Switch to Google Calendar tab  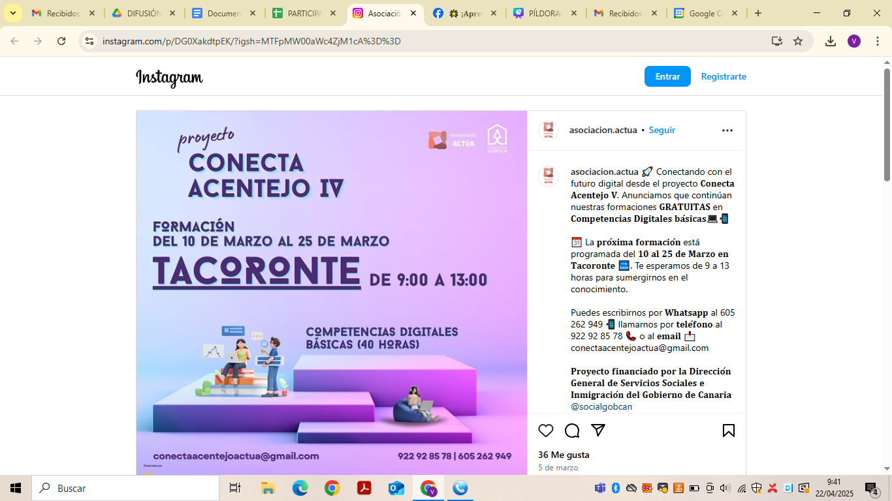click(x=706, y=13)
